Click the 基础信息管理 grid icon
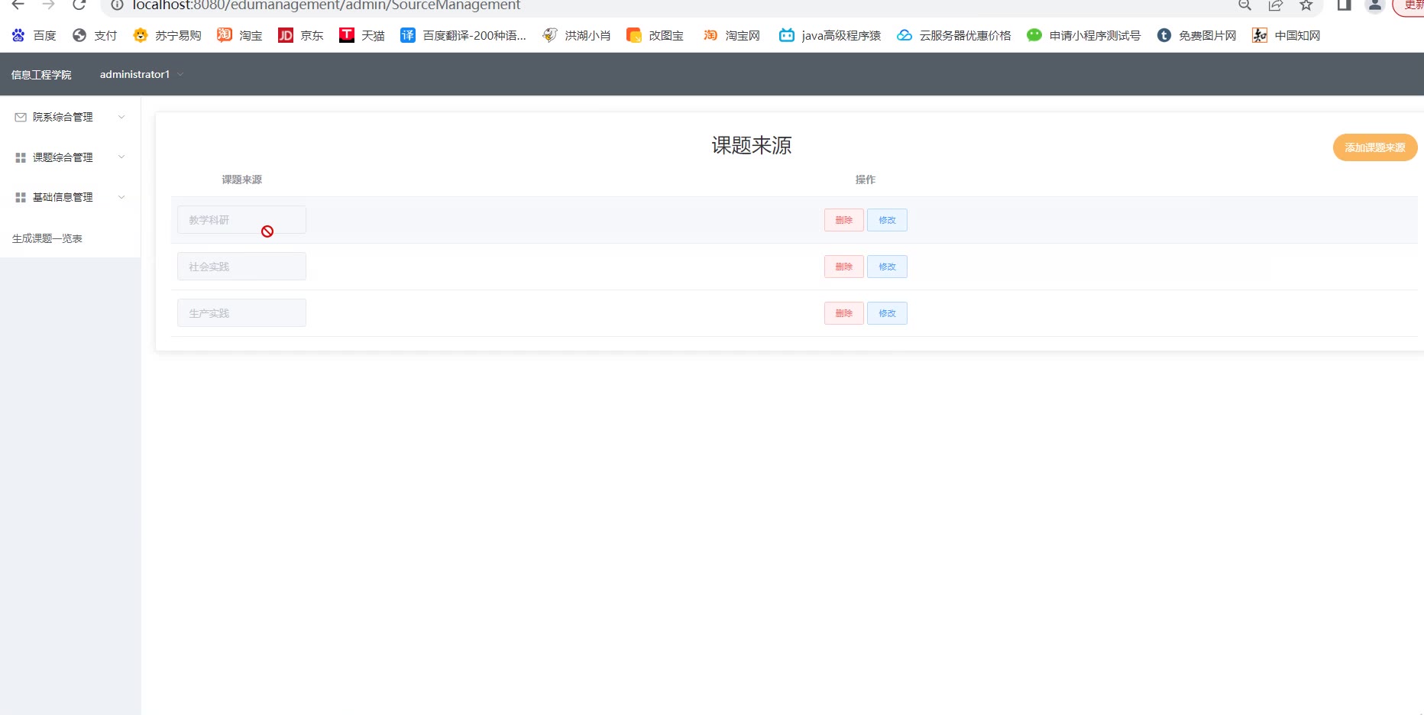 coord(21,197)
